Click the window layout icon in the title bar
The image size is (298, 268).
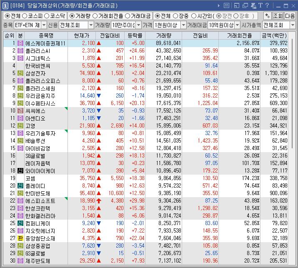click(x=237, y=6)
